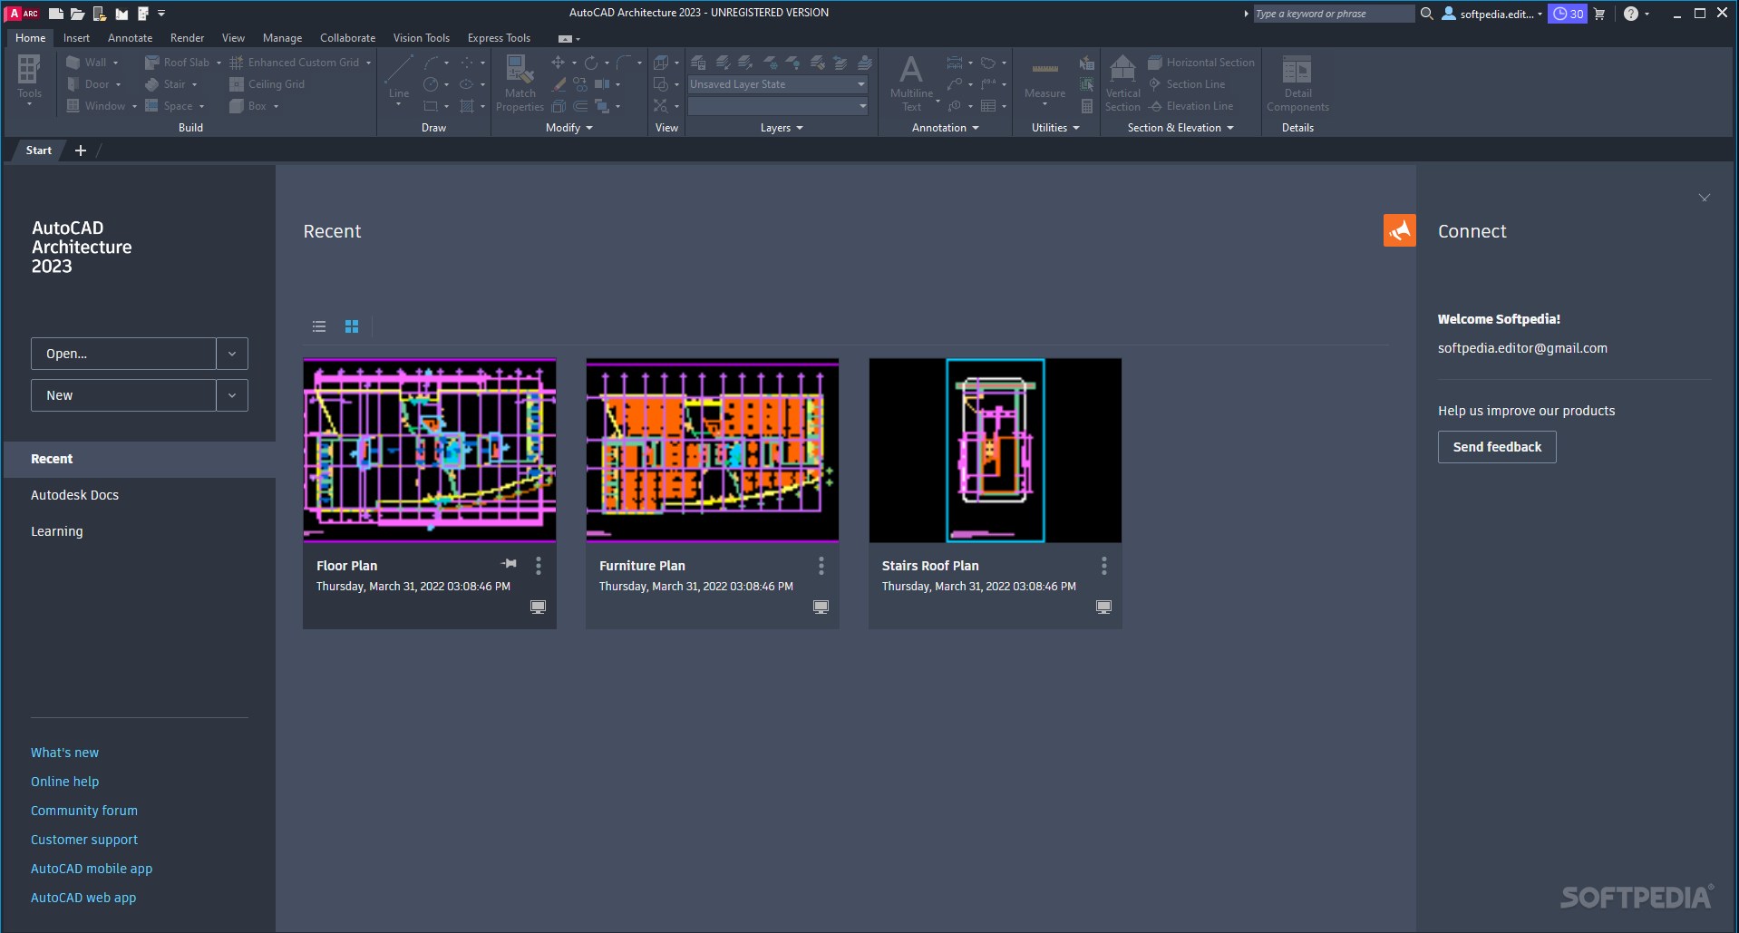The height and width of the screenshot is (933, 1739).
Task: Select the Ceiling Grid tool icon
Action: [237, 84]
